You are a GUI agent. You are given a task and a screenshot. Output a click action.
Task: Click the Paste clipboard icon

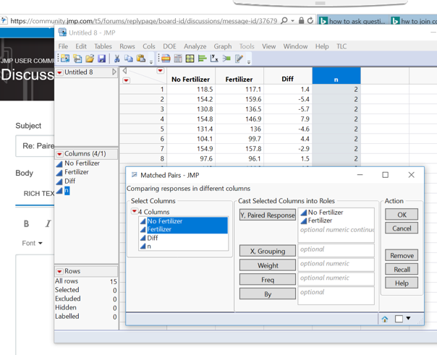click(x=141, y=59)
